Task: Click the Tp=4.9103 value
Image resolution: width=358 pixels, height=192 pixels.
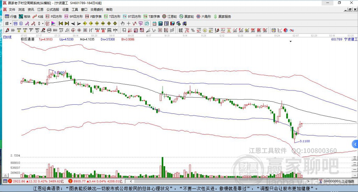Action: coord(46,39)
